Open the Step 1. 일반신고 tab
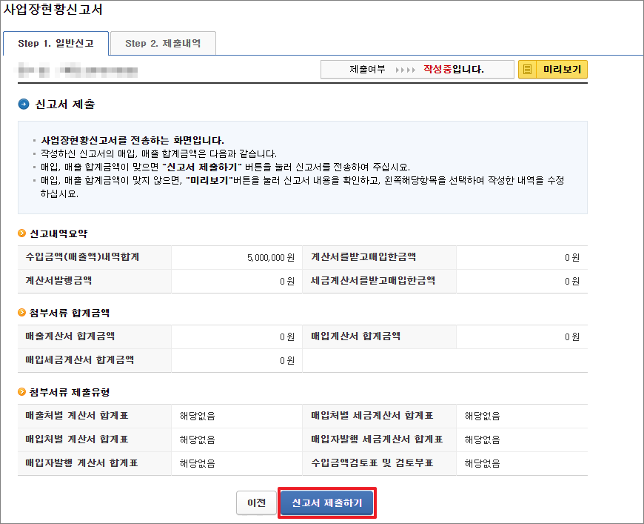644x524 pixels. pyautogui.click(x=56, y=43)
